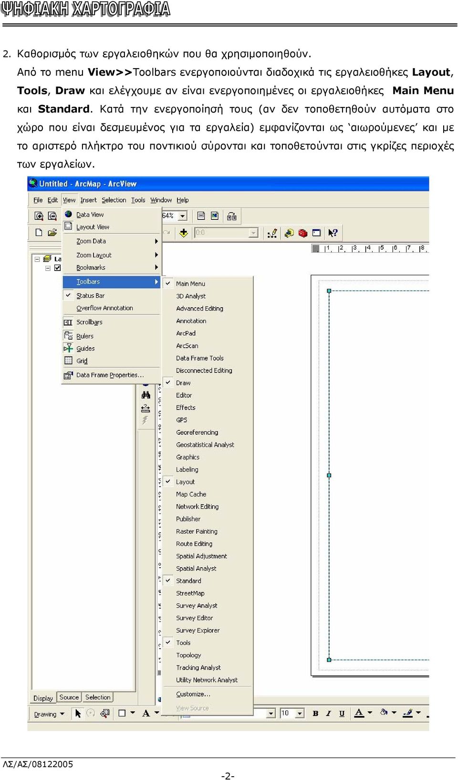Open the Insert menu
The image size is (458, 780).
(x=88, y=200)
